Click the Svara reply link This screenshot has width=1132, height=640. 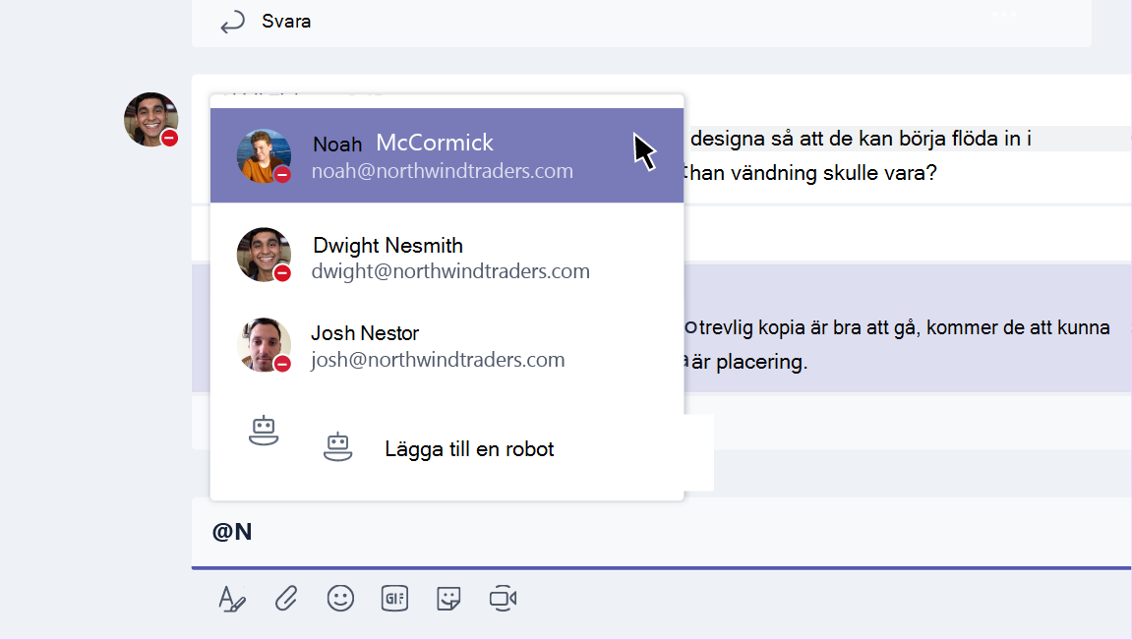pos(286,22)
